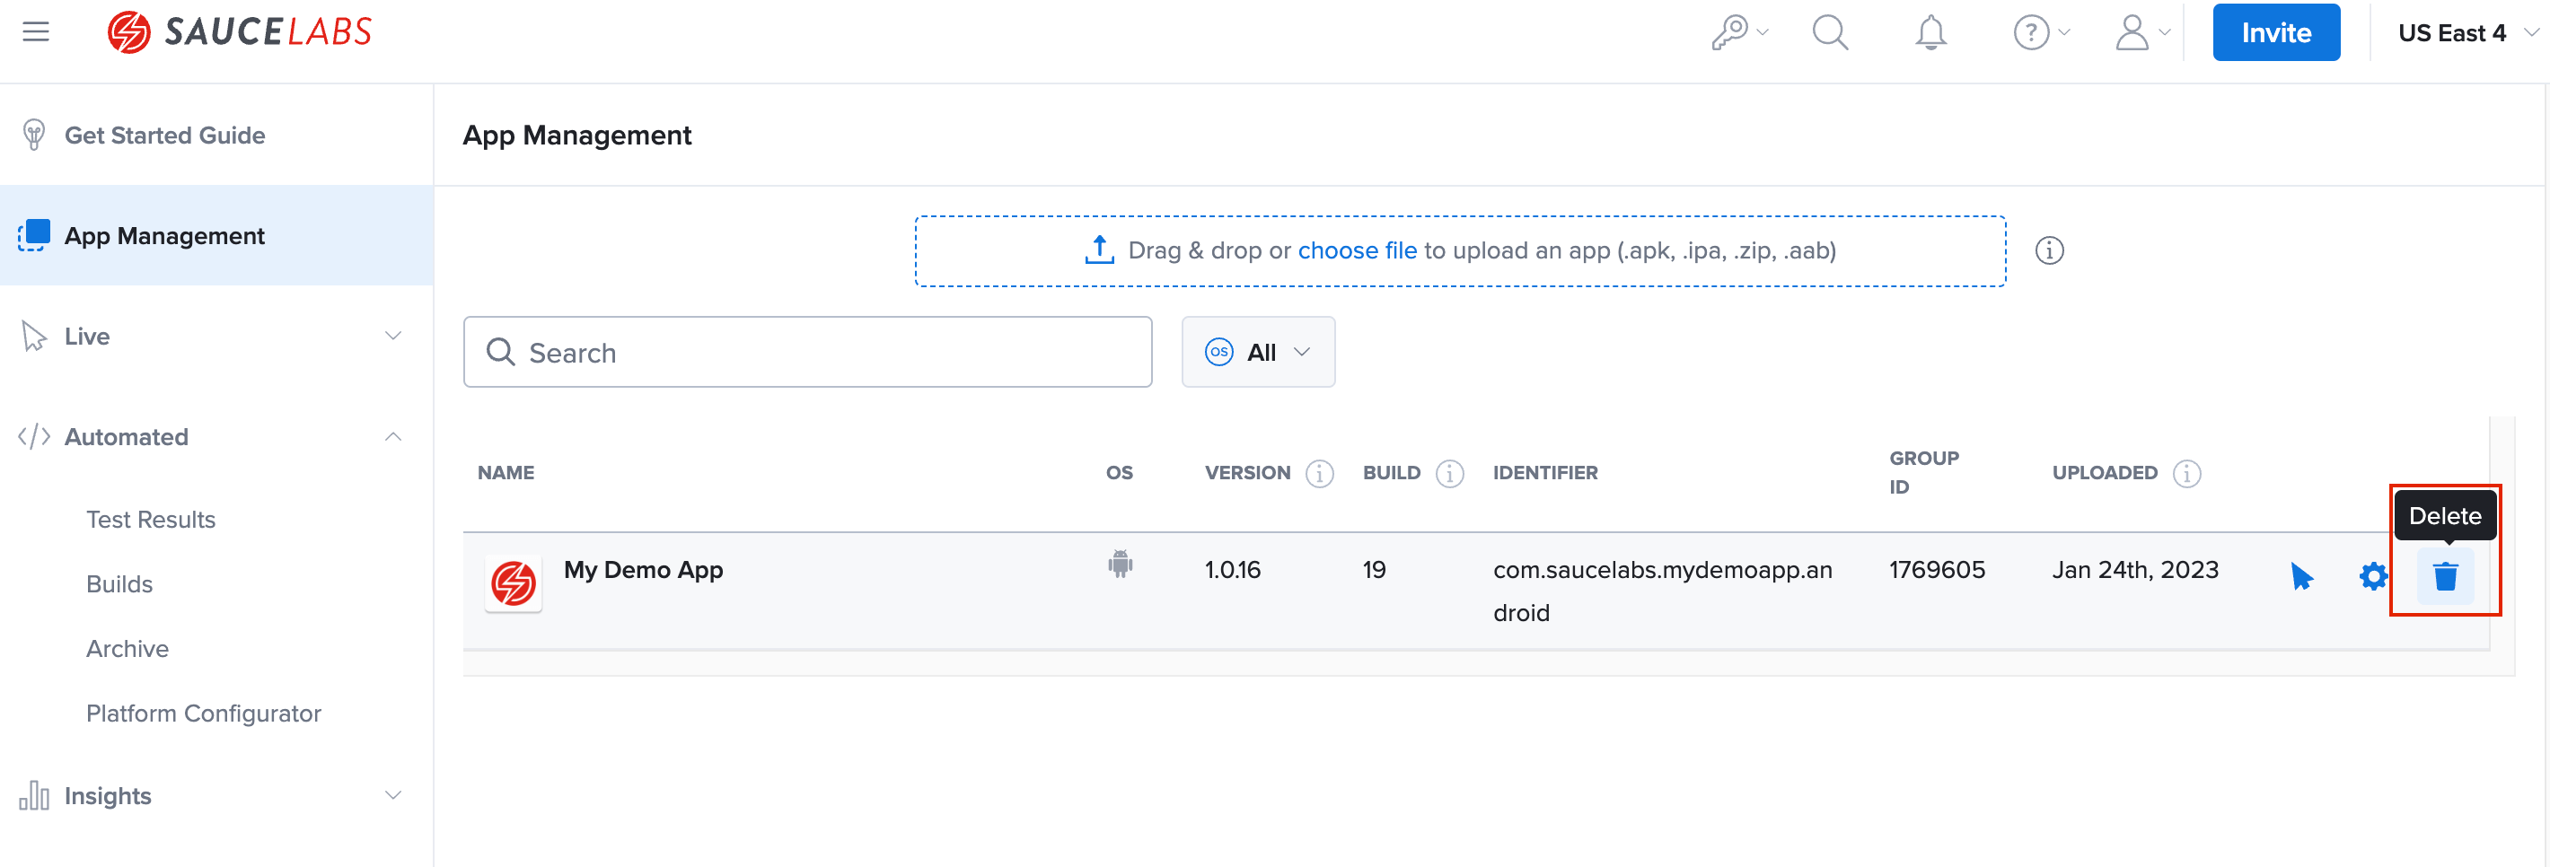Image resolution: width=2550 pixels, height=867 pixels.
Task: Open Platform Configurator
Action: (x=203, y=714)
